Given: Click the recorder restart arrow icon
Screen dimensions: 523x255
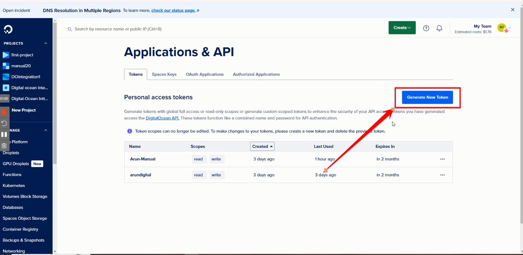Looking at the screenshot, I should pyautogui.click(x=4, y=123).
